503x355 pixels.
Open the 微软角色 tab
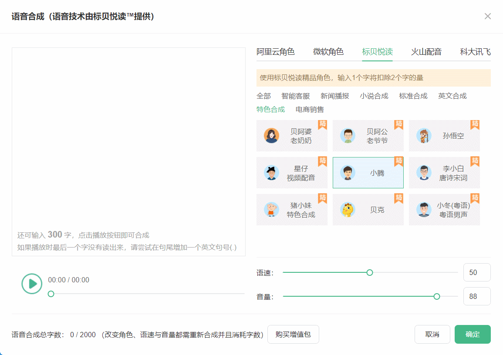tap(328, 52)
